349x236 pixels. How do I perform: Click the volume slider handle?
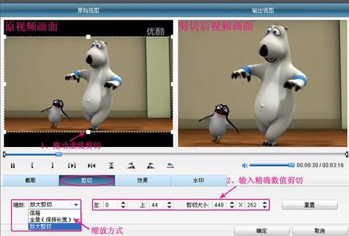coord(291,165)
